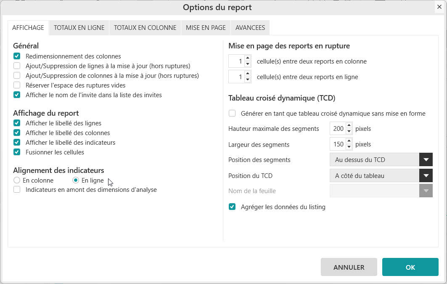Go to the AVANCEES tab
447x284 pixels.
point(250,28)
